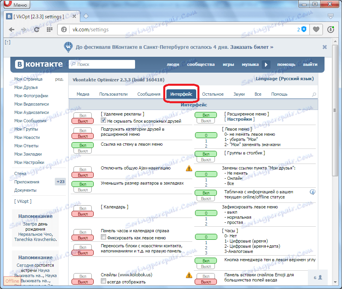Open Мои Друзья in left menu

click(x=26, y=87)
